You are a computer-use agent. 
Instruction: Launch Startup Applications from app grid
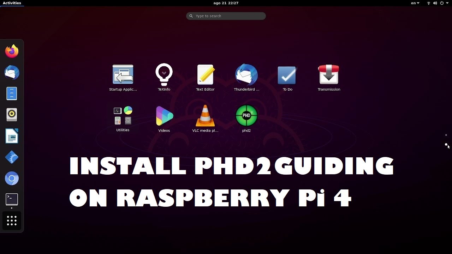click(123, 78)
